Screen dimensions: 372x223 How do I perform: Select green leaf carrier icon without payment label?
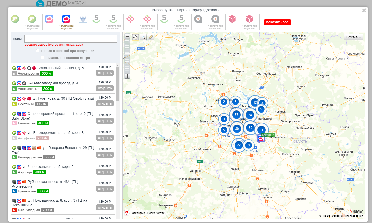point(15,19)
